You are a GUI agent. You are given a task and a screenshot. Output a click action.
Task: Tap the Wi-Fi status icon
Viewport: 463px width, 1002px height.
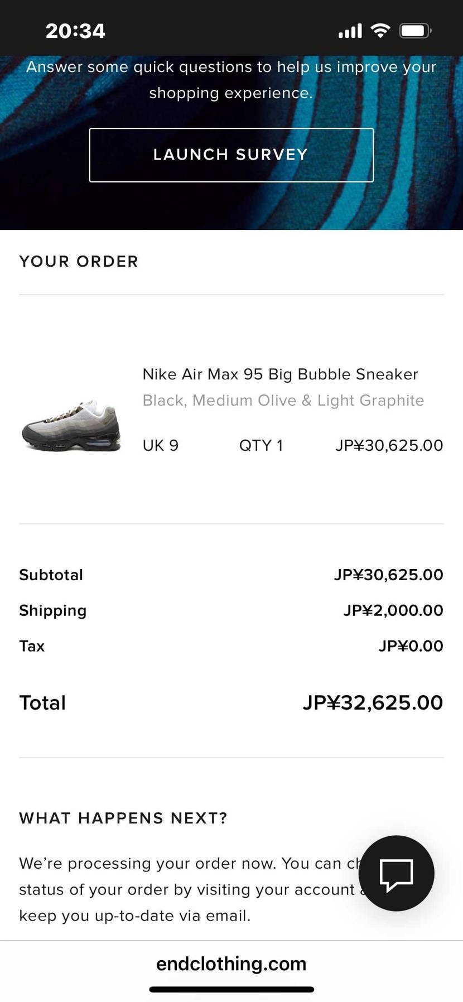tap(380, 31)
